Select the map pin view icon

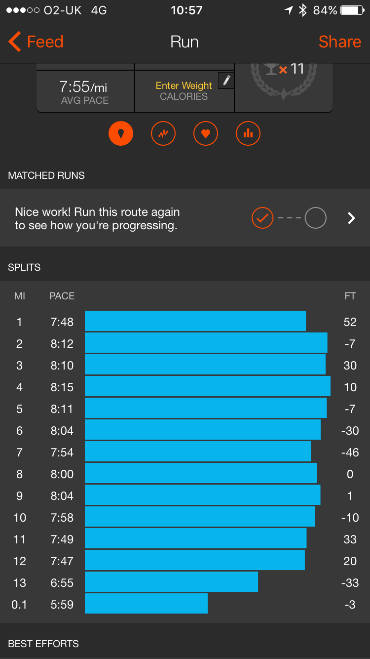(121, 133)
